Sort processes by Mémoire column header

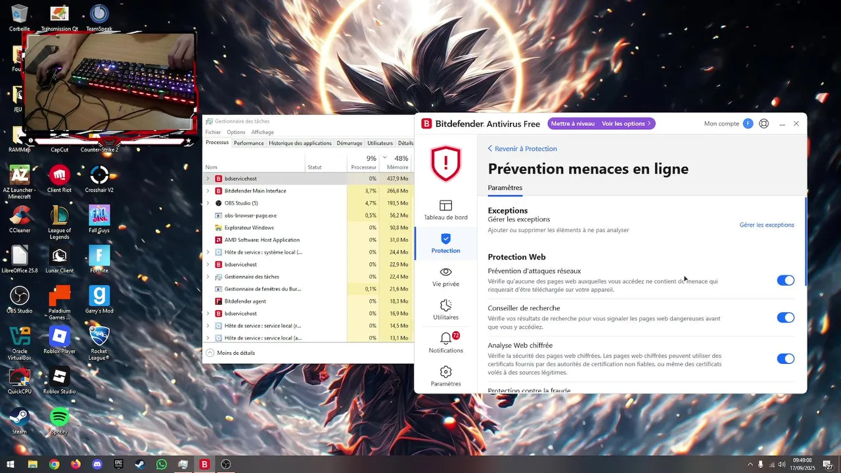coord(397,162)
